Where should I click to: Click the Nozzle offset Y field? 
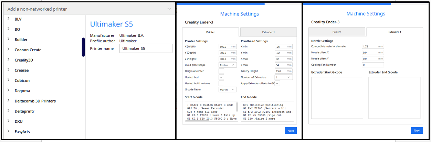373,59
